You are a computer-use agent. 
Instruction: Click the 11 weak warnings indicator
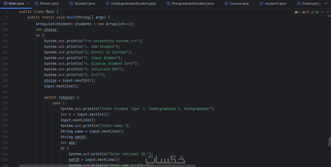tap(305, 12)
